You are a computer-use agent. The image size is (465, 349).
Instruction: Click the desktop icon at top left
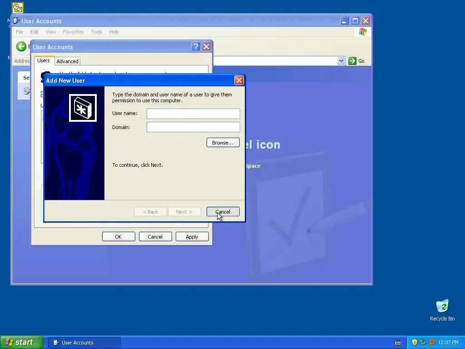[18, 8]
